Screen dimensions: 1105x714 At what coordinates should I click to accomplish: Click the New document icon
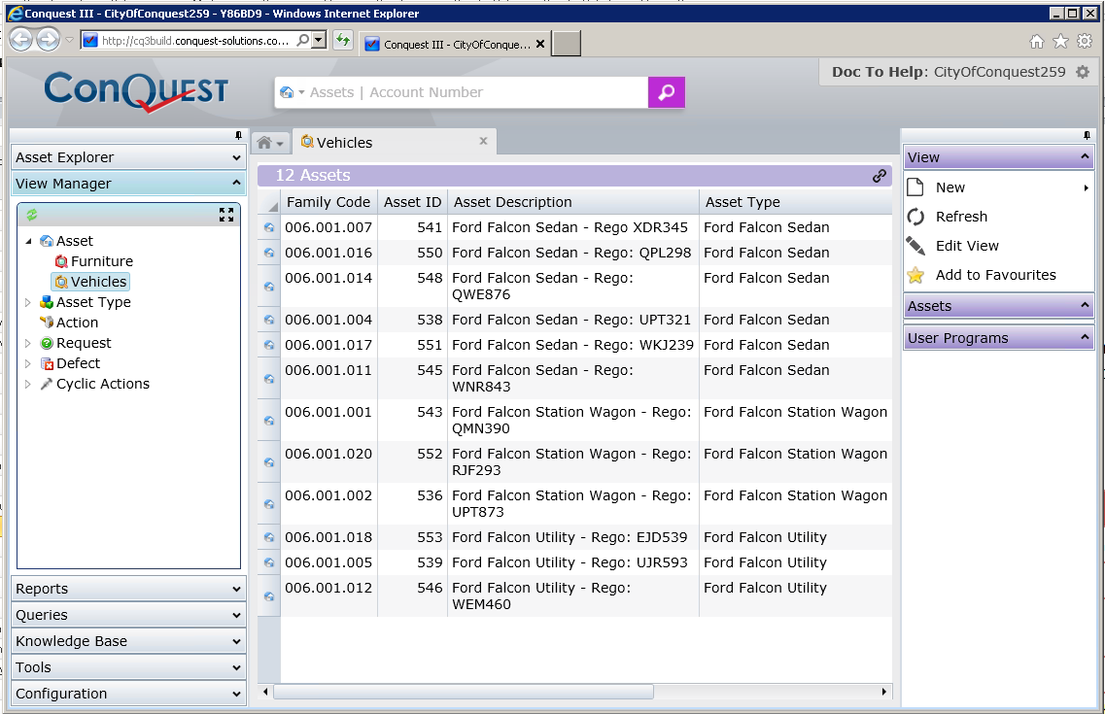pos(915,187)
